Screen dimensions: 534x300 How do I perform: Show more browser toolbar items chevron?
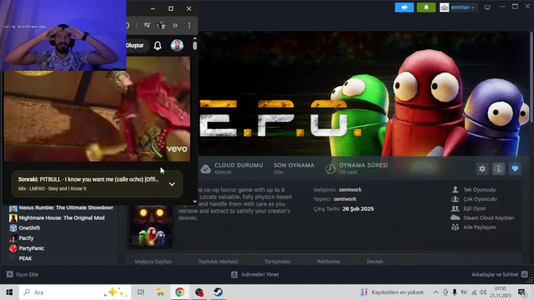[175, 25]
